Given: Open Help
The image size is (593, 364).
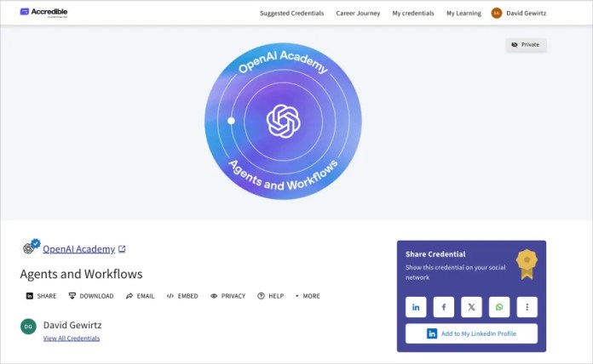Looking at the screenshot, I should pos(270,296).
